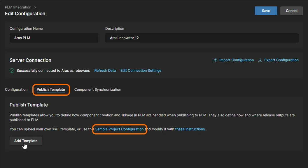The width and height of the screenshot is (308, 168).
Task: Click 'Successfully connected to Aras as robevans' text
Action: (x=53, y=71)
